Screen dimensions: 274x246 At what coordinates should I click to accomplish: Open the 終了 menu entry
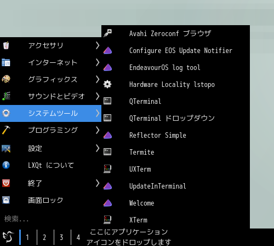pos(50,183)
